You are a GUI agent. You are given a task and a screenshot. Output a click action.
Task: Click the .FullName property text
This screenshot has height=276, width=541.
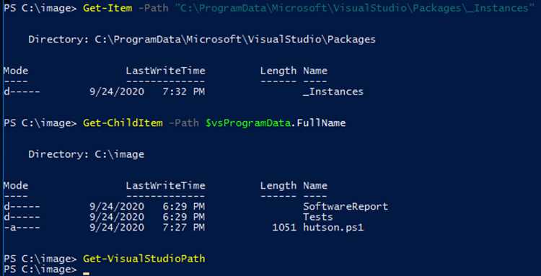tap(318, 123)
